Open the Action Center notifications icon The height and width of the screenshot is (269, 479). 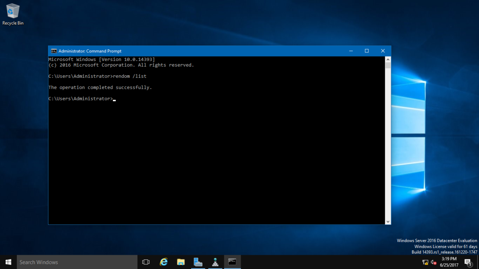(x=468, y=262)
